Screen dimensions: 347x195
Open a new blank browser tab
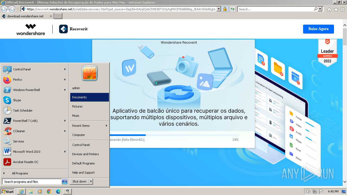pos(58,16)
